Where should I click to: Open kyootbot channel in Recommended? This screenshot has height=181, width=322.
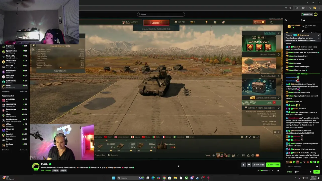(x=15, y=135)
